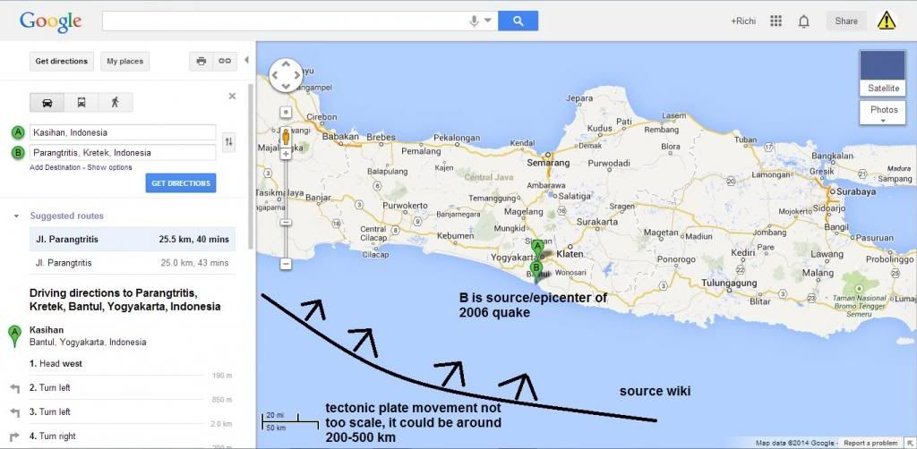Click the voice search microphone
Screen dimensions: 917x449
click(474, 21)
